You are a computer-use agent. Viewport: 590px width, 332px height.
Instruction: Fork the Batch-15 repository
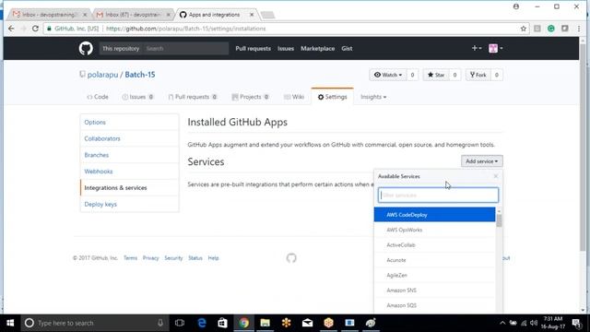pos(478,75)
